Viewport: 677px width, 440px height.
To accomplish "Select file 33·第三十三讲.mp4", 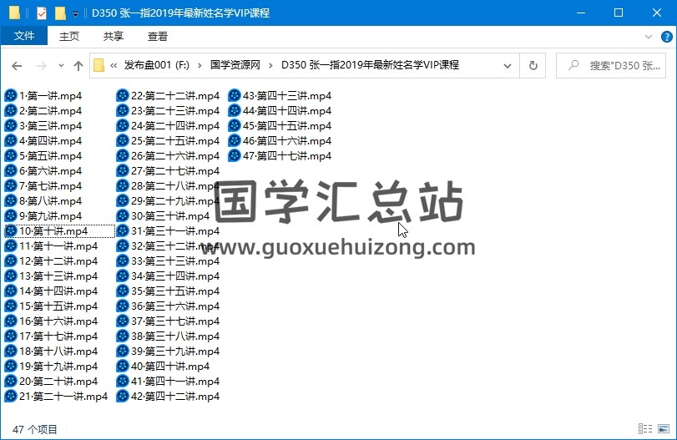I will tap(169, 260).
